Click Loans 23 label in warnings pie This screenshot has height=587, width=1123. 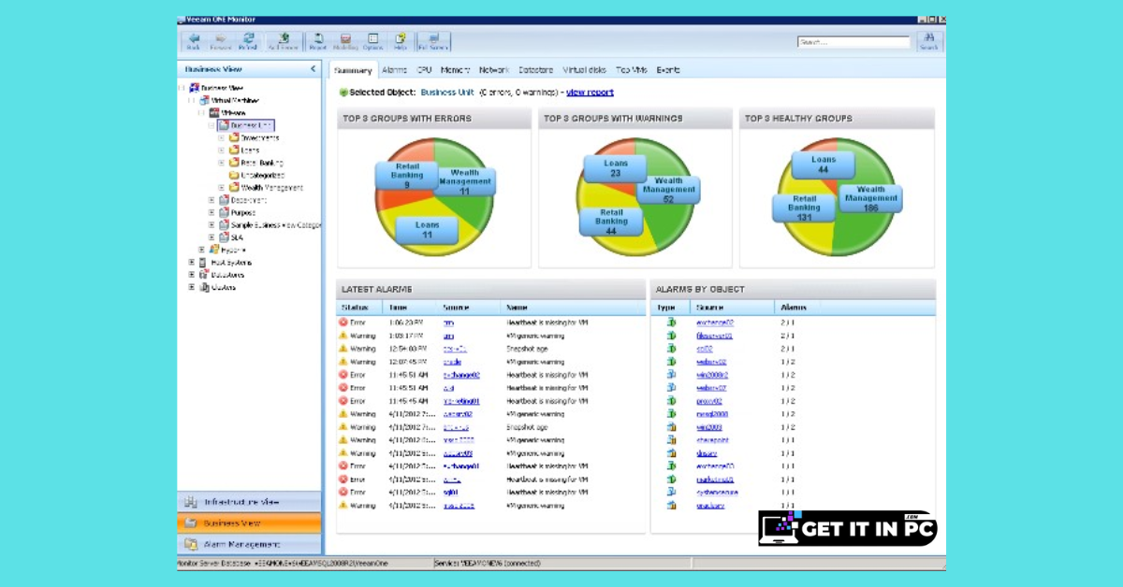[616, 168]
